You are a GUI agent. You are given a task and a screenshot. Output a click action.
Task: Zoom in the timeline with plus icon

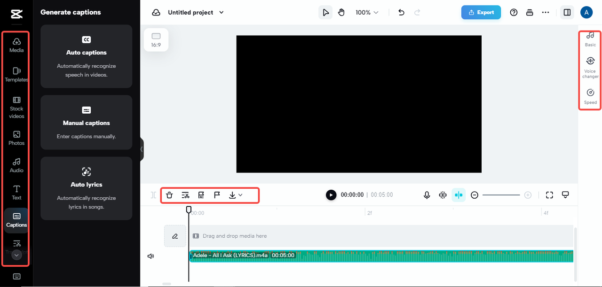click(x=528, y=195)
